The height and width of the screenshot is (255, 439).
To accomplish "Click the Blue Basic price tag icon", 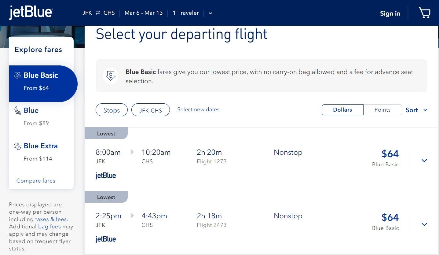I will pos(17,76).
